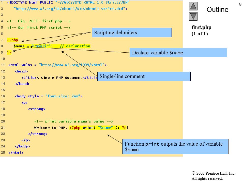
Task: Select the first.php file title
Action: pos(201,27)
